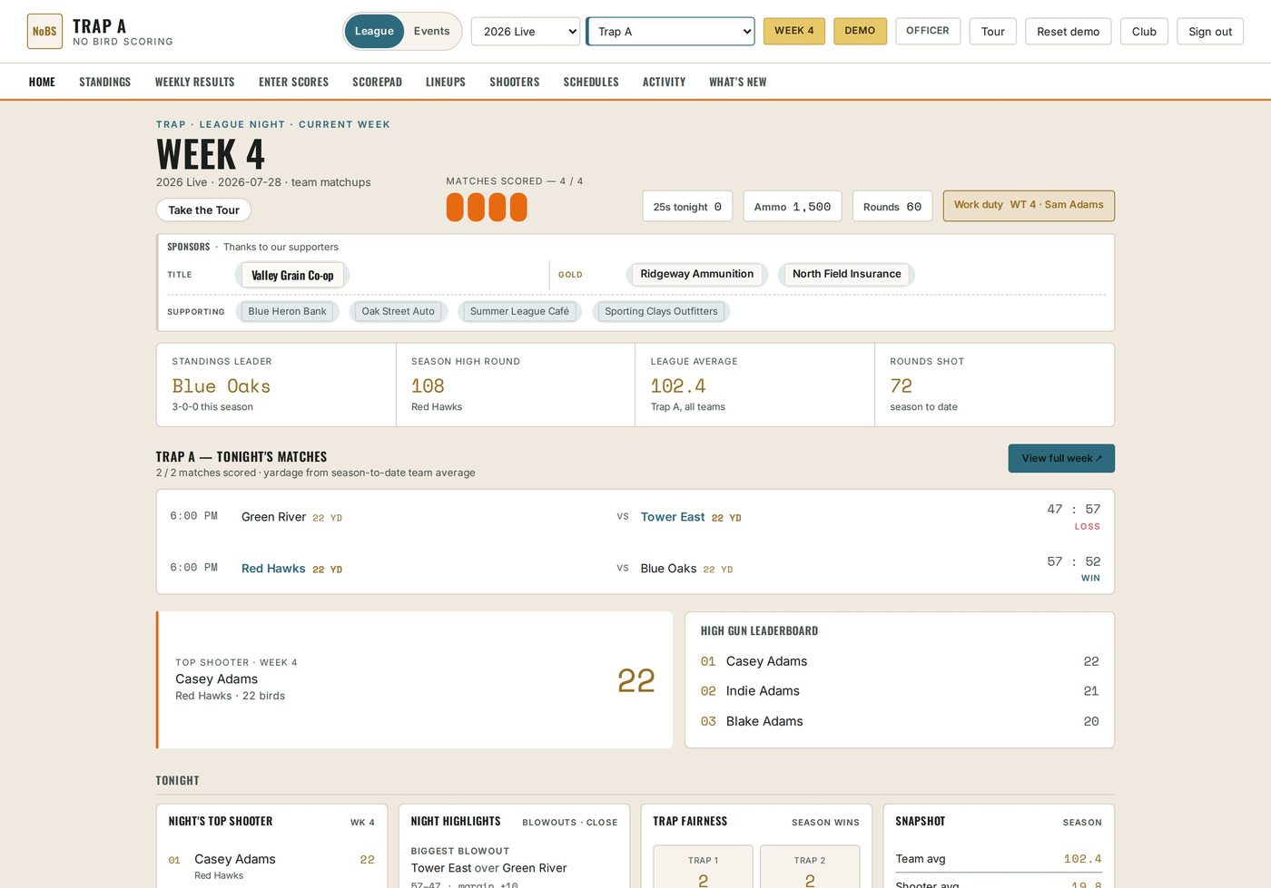The width and height of the screenshot is (1271, 888).
Task: Open the Shooters tab
Action: click(515, 82)
